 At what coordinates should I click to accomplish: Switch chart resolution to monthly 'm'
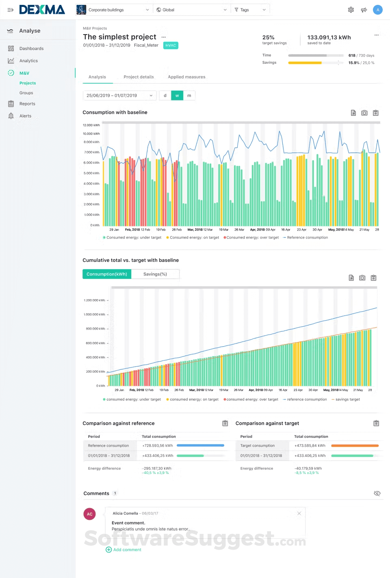[x=189, y=96]
